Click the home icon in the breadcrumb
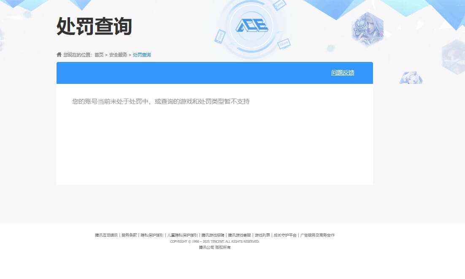Image resolution: width=465 pixels, height=279 pixels. [x=59, y=54]
